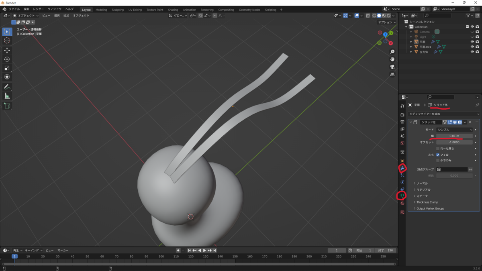Screen dimensions: 482x271
Task: Switch to the Modeling workspace tab
Action: click(101, 10)
